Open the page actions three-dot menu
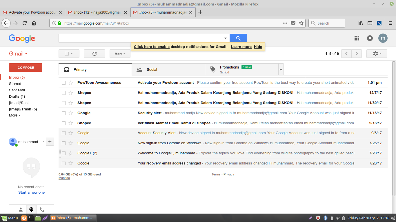 point(285,23)
